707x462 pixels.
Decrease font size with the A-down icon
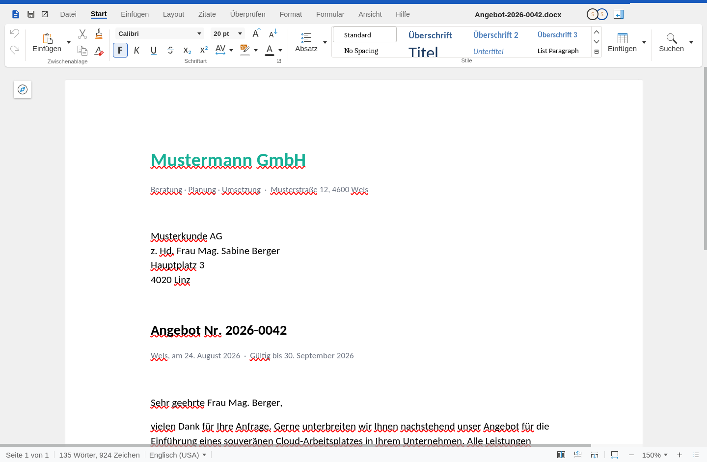273,33
